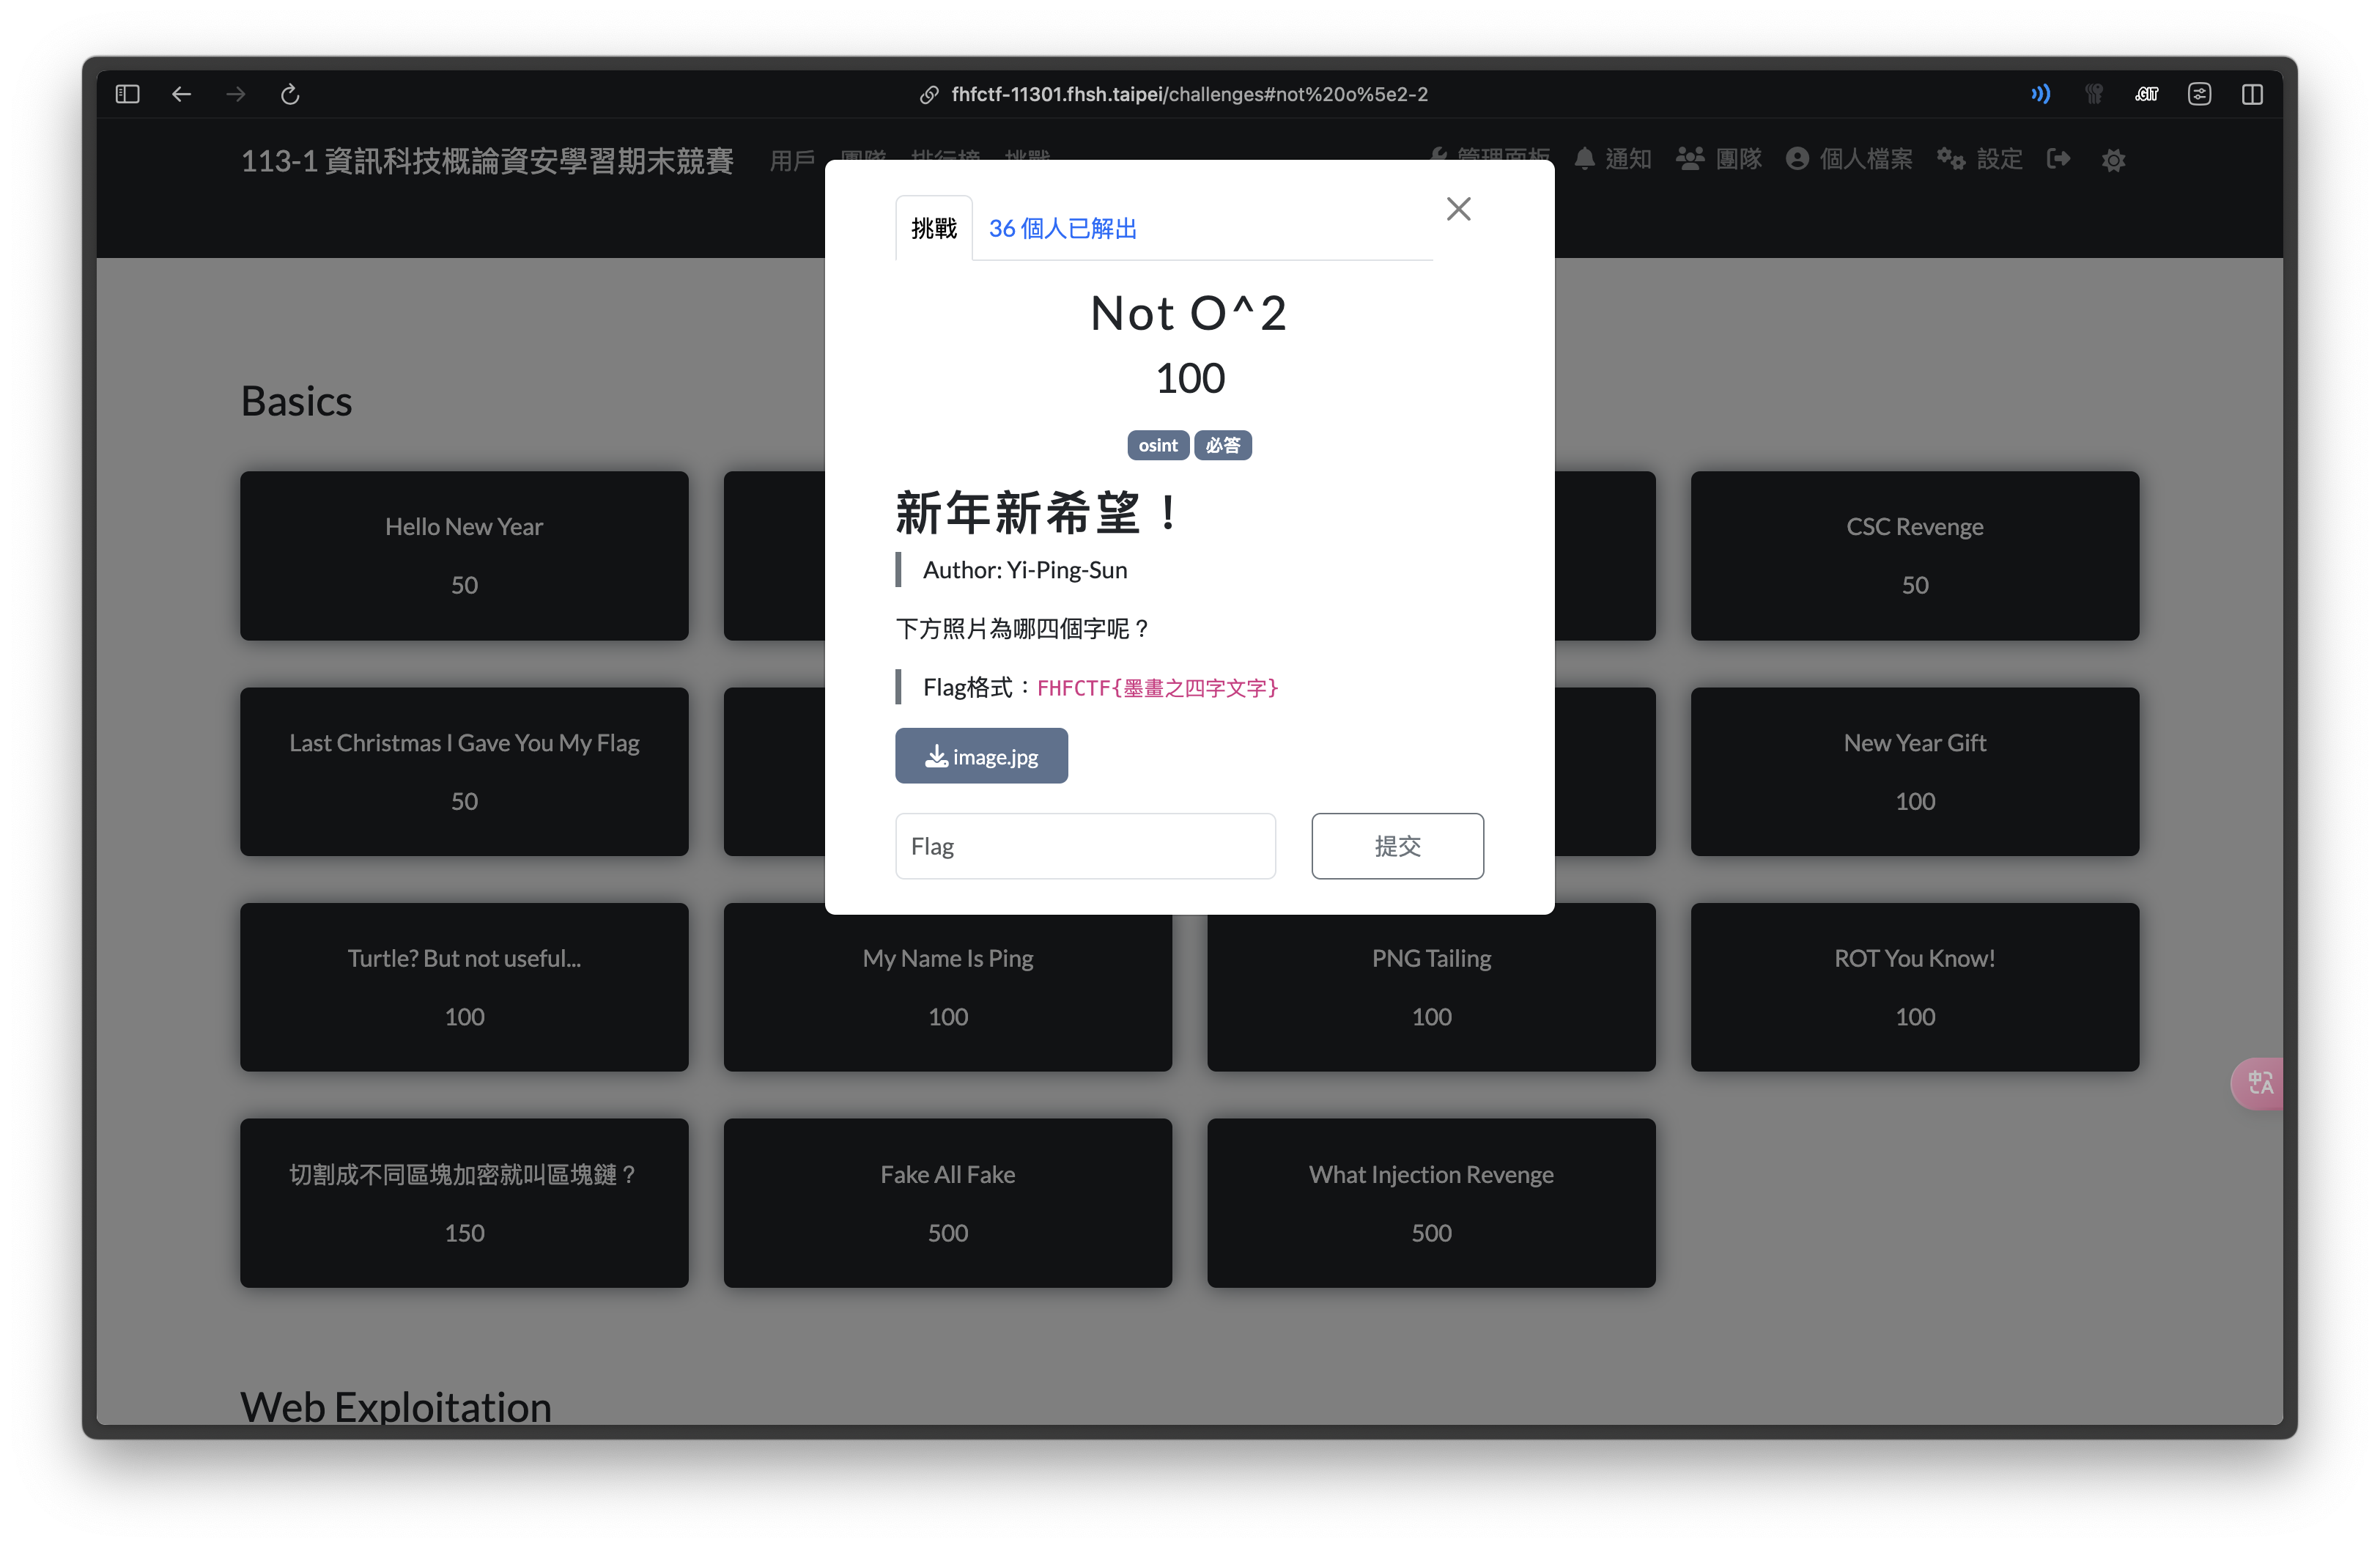
Task: Click the osint tag badge
Action: [x=1158, y=445]
